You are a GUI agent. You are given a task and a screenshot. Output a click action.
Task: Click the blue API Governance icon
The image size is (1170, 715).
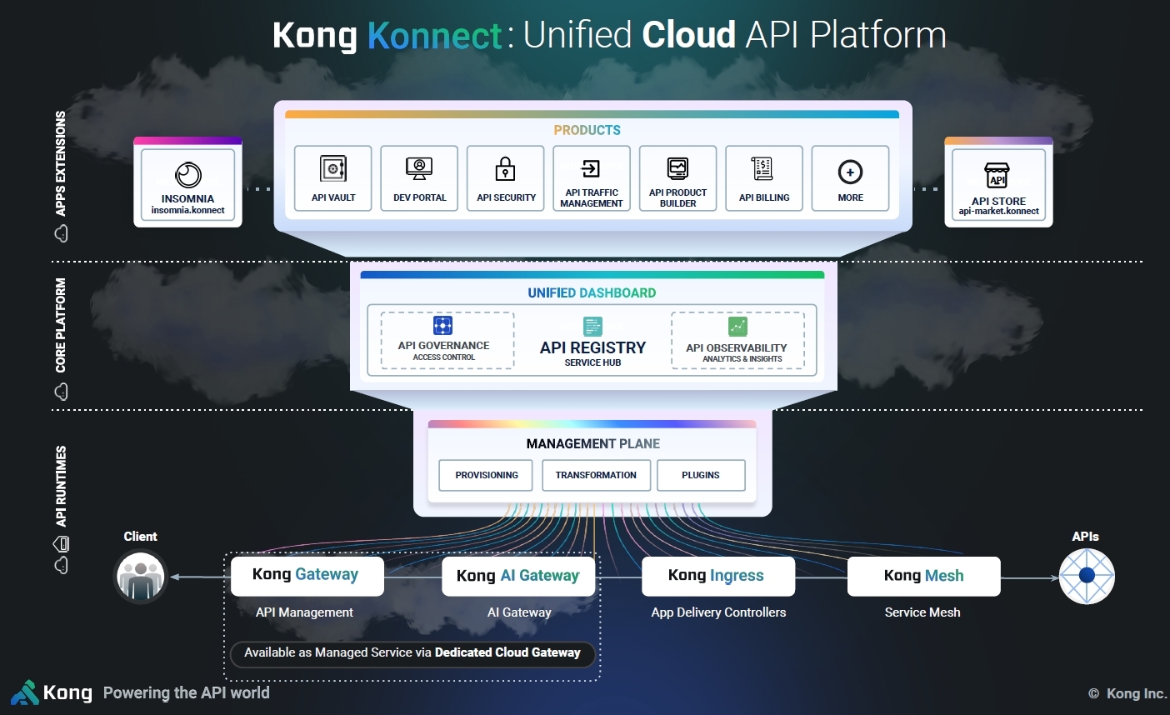[442, 325]
